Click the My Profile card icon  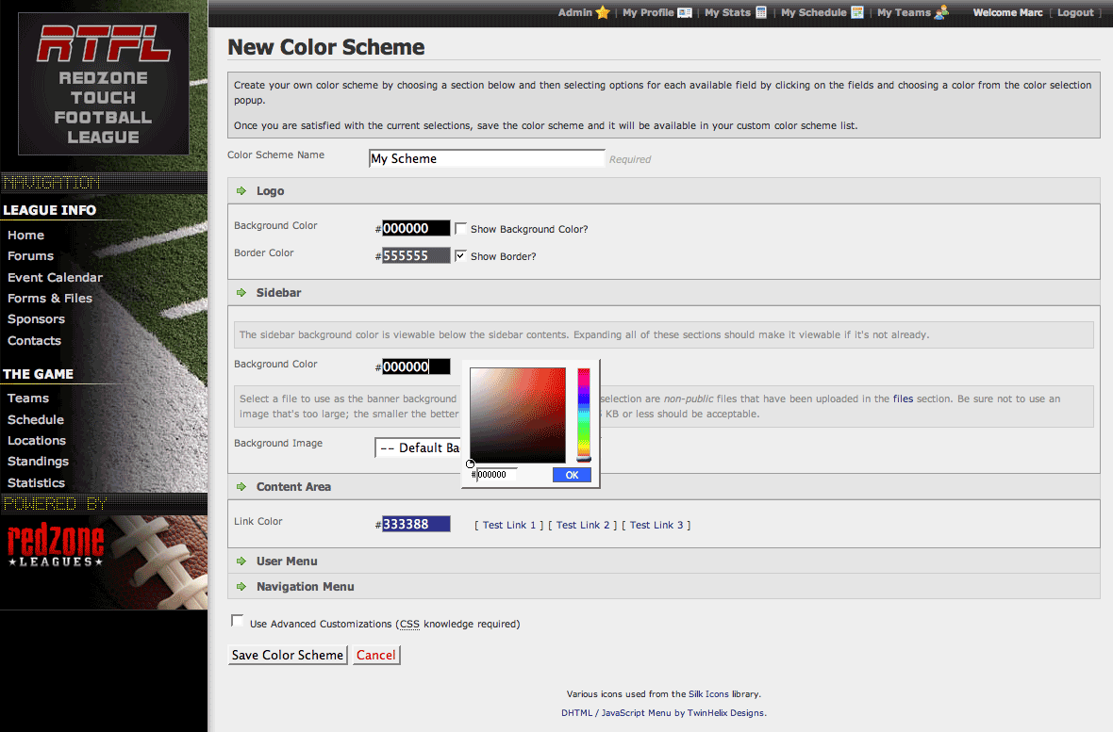click(x=685, y=12)
